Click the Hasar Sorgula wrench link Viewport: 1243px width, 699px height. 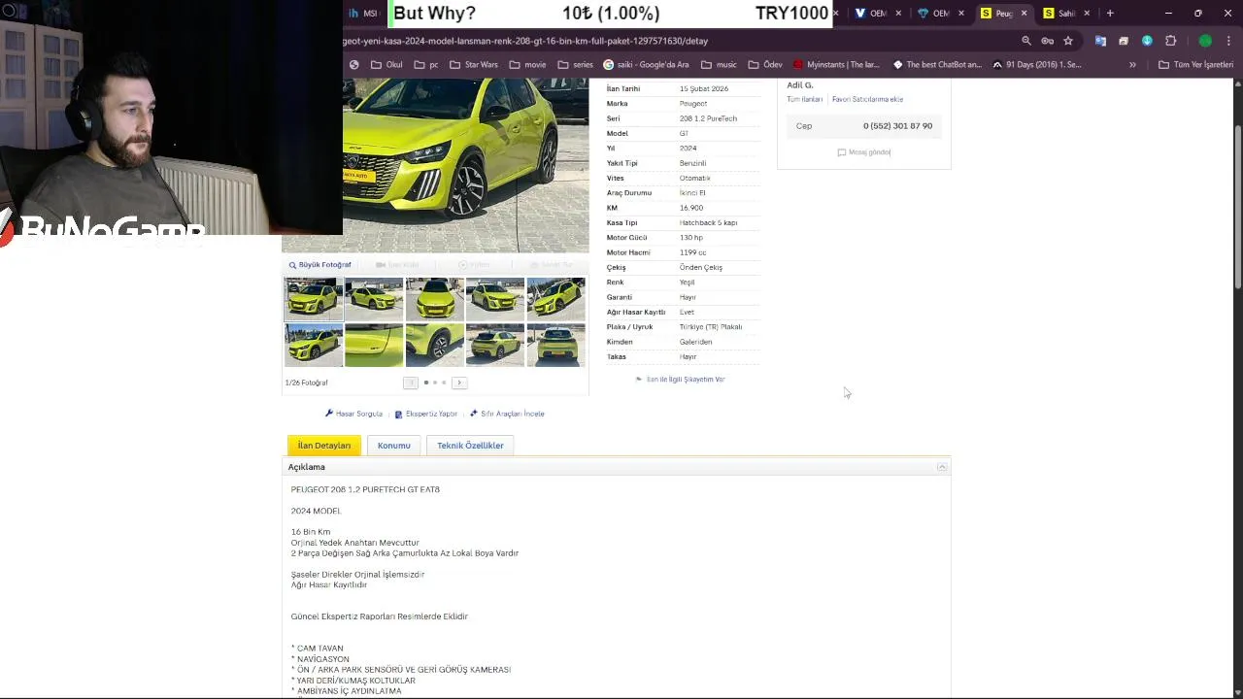point(353,414)
